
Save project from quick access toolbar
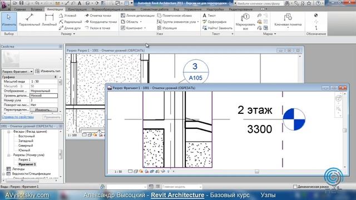pos(21,3)
